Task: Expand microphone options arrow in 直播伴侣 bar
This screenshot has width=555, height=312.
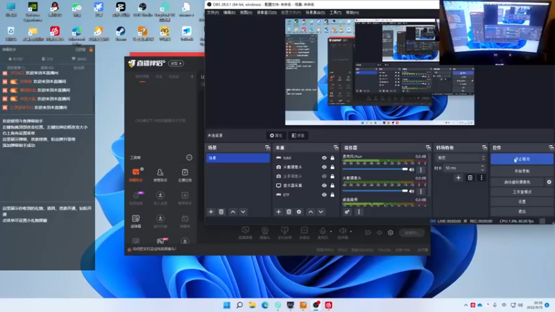Action: pos(331,232)
